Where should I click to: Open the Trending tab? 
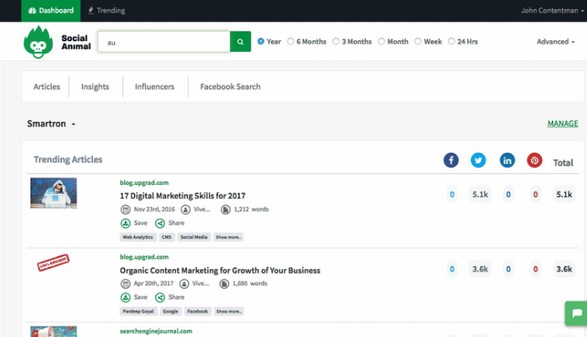pyautogui.click(x=107, y=11)
